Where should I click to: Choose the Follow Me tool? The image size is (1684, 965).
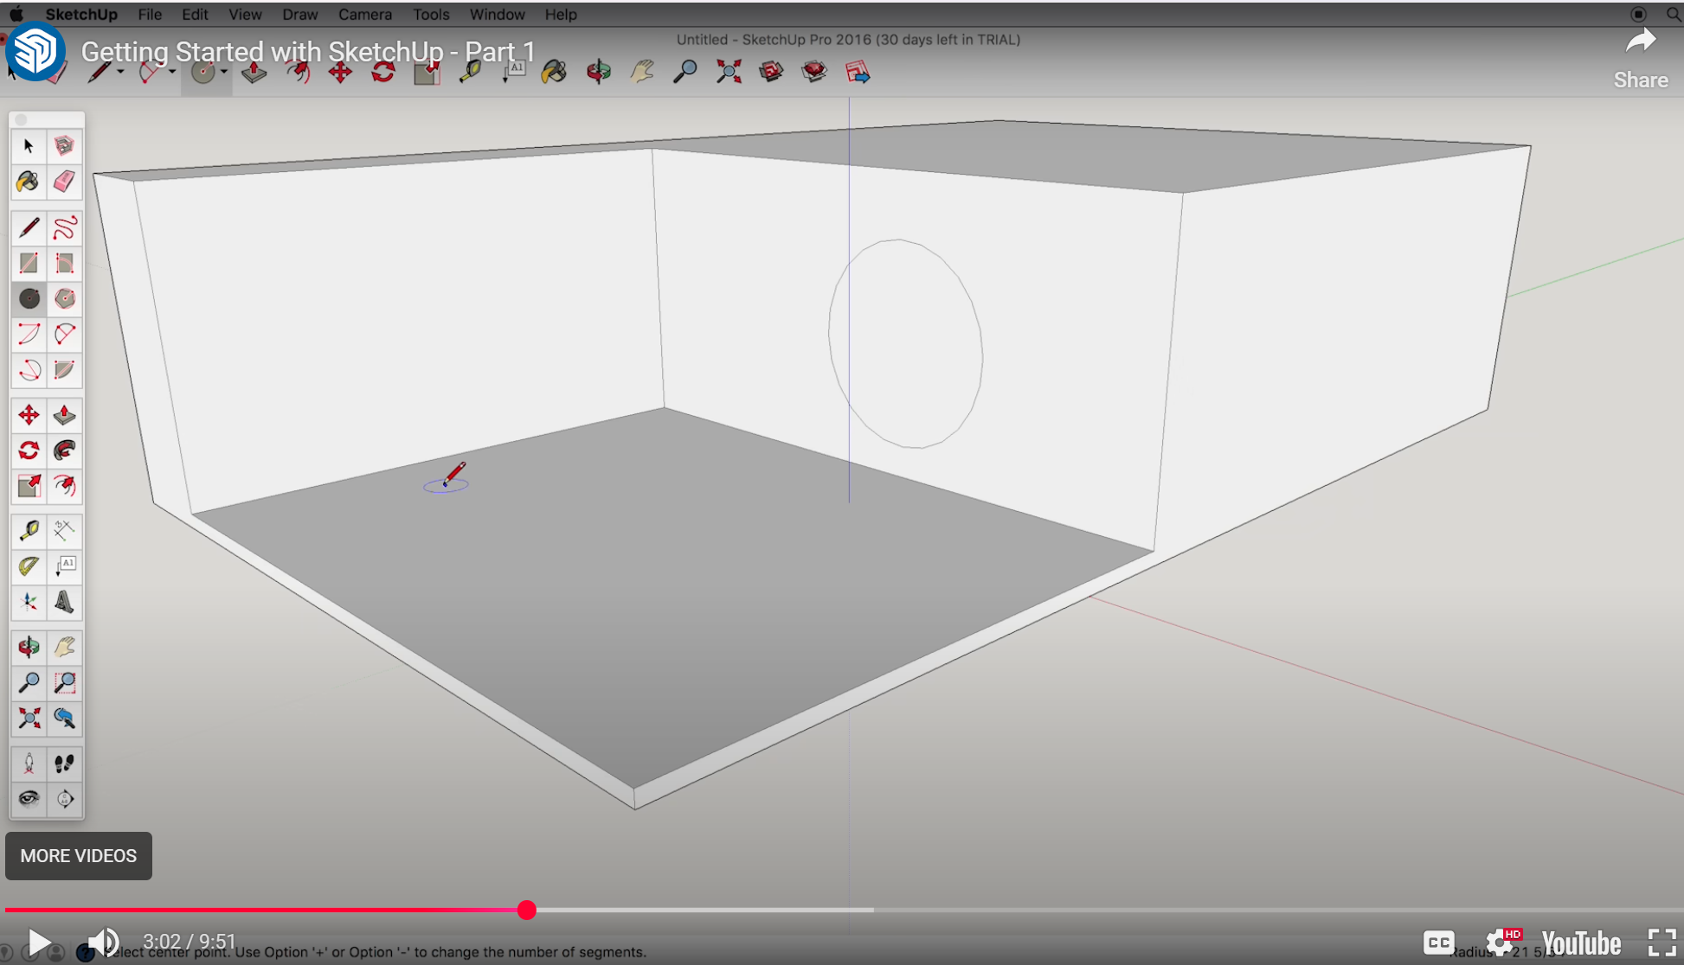(64, 451)
